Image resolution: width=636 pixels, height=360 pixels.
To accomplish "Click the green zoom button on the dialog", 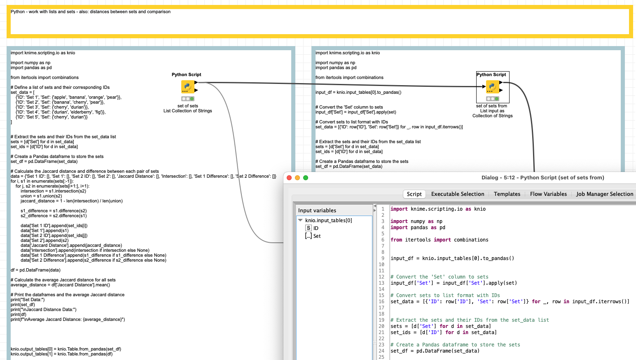I will pyautogui.click(x=305, y=177).
